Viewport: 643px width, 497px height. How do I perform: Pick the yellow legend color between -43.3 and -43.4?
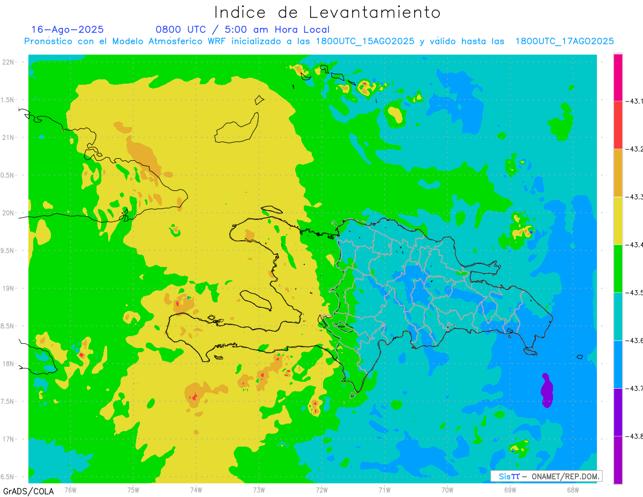pos(618,220)
